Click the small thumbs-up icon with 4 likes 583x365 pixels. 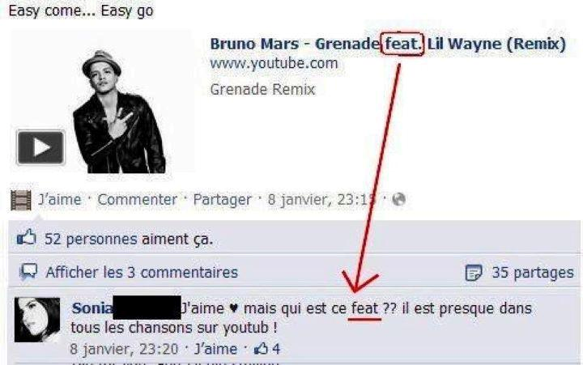point(261,349)
